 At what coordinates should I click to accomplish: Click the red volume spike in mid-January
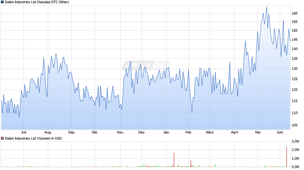(174, 160)
